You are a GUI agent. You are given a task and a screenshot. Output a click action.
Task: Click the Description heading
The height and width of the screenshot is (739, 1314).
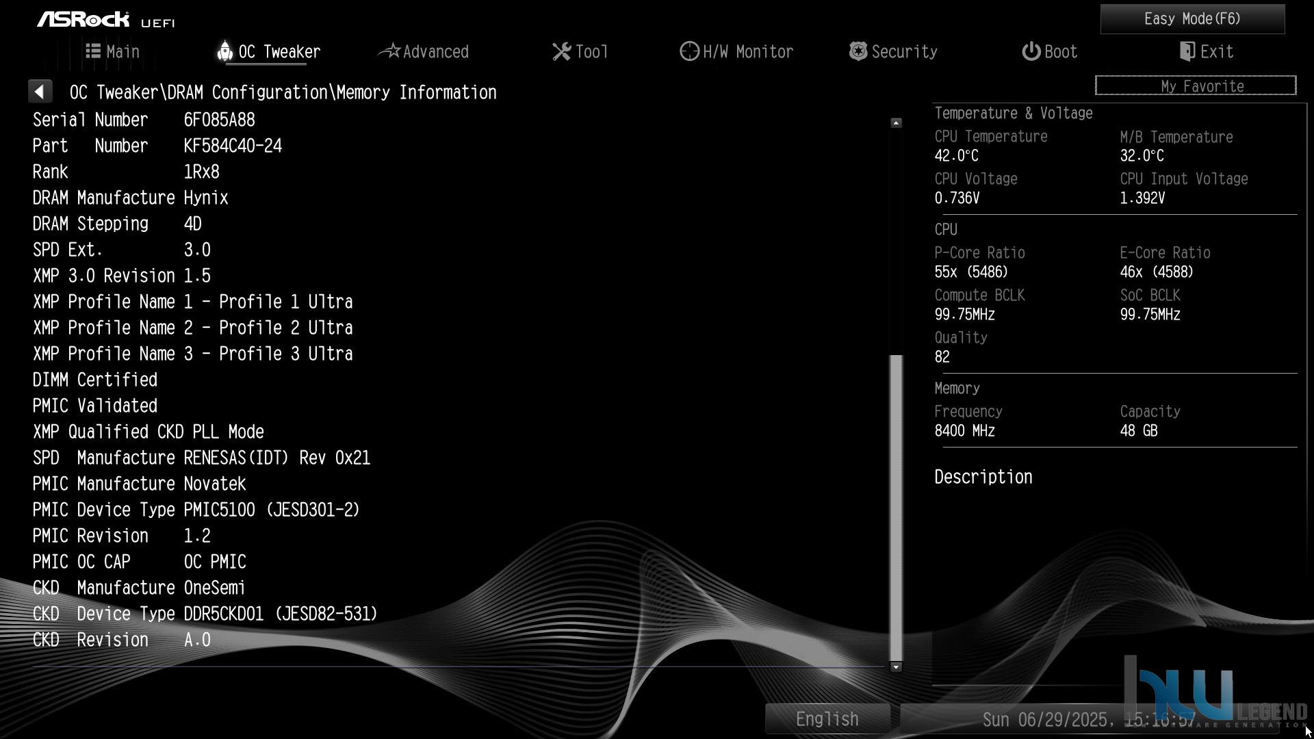coord(983,478)
